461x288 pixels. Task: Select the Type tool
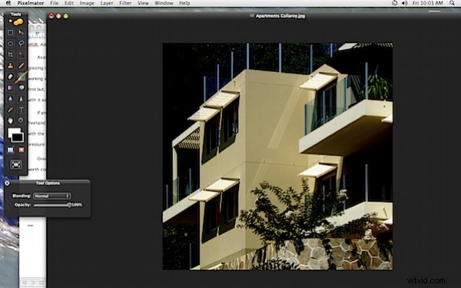pyautogui.click(x=22, y=110)
